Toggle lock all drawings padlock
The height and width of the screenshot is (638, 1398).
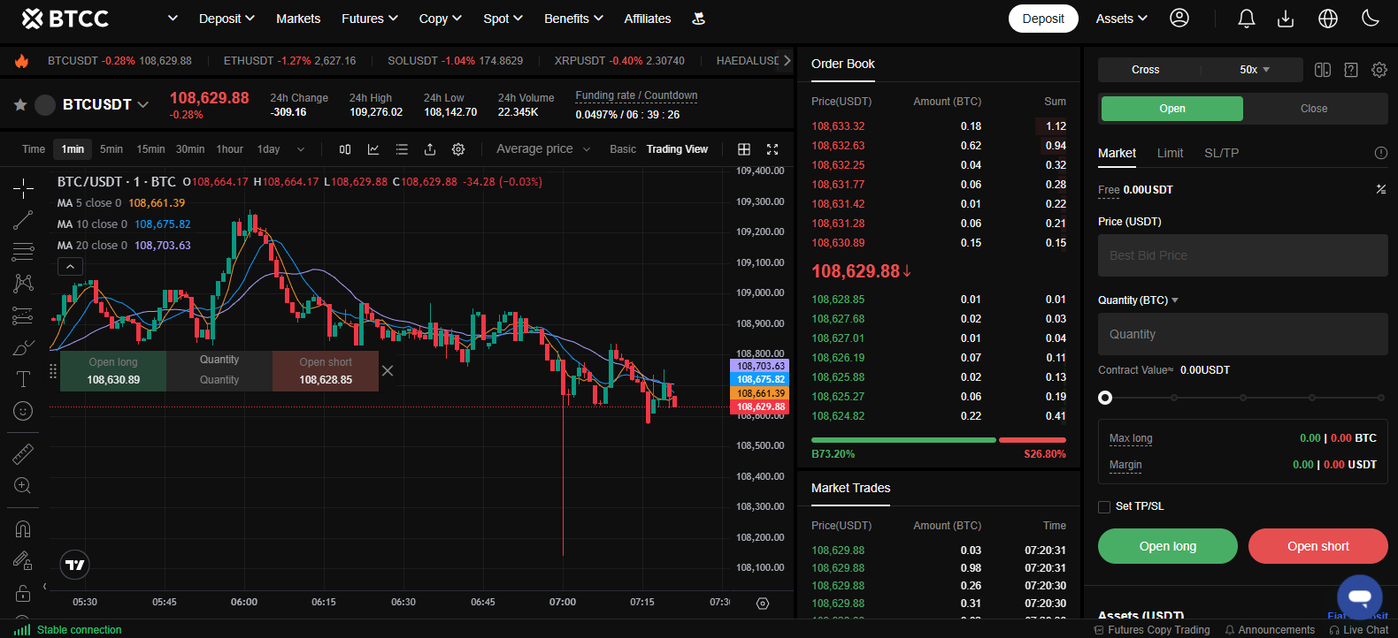(x=23, y=592)
